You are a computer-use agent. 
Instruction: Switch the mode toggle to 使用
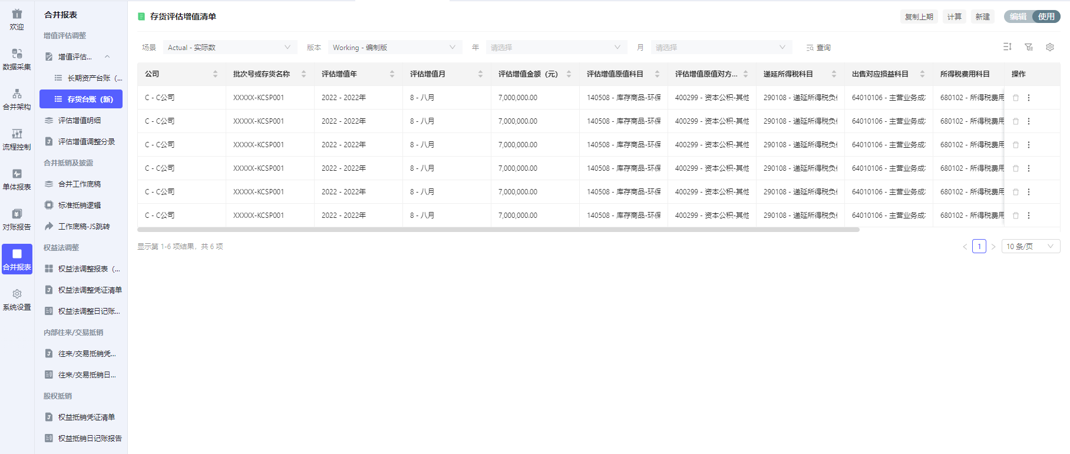point(1046,16)
